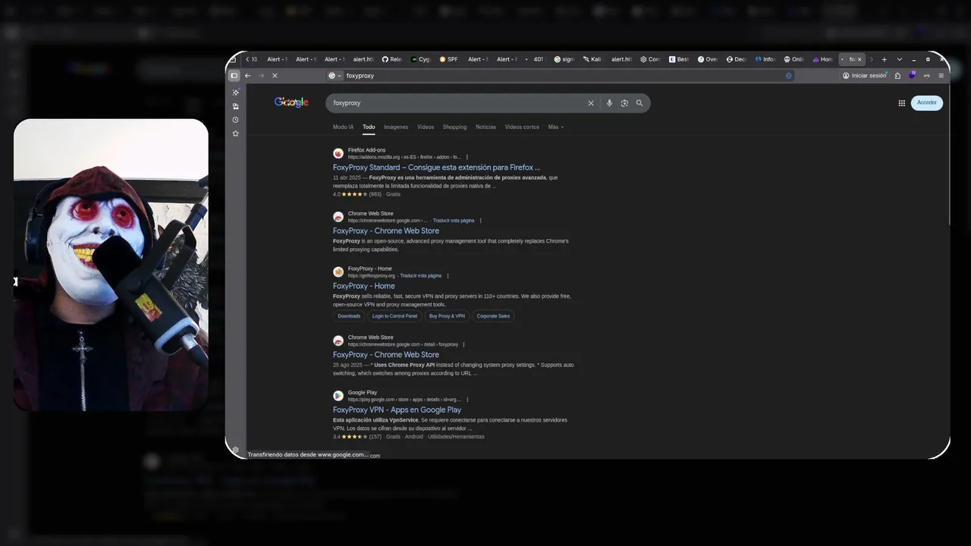Viewport: 971px width, 546px height.
Task: Open search engine selector in address bar
Action: 335,76
